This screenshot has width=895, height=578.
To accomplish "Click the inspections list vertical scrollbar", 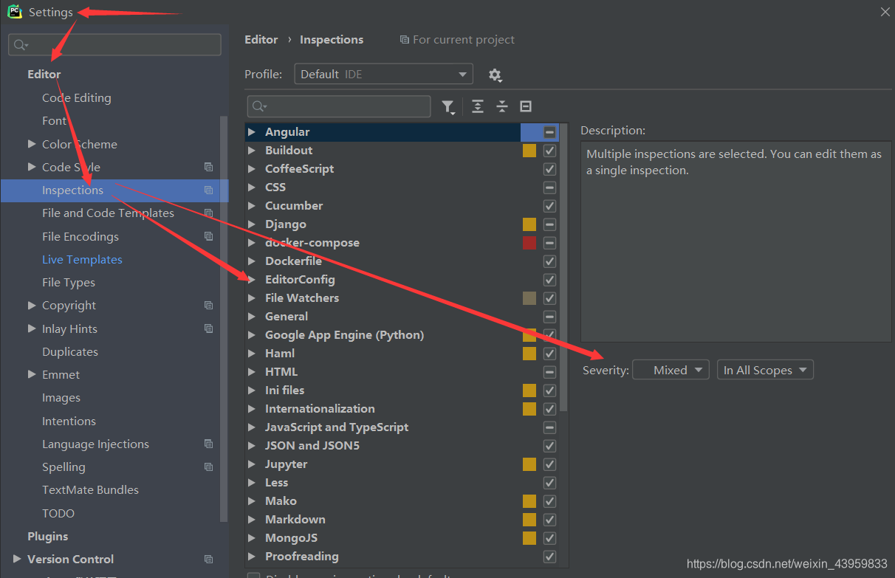I will 564,267.
